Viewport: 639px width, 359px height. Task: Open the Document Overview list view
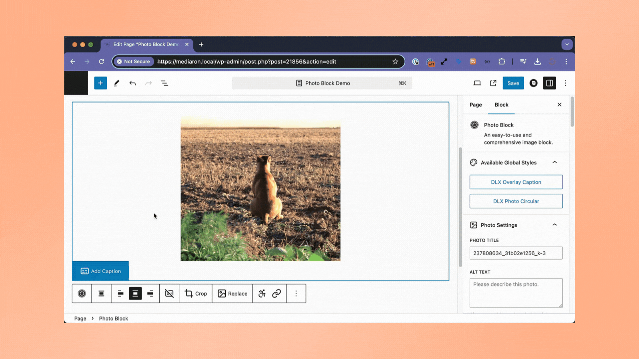pyautogui.click(x=164, y=83)
